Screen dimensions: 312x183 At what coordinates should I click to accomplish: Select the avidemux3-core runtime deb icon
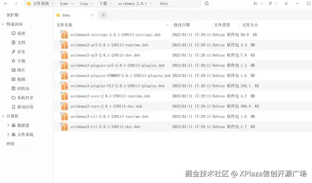coord(64,96)
